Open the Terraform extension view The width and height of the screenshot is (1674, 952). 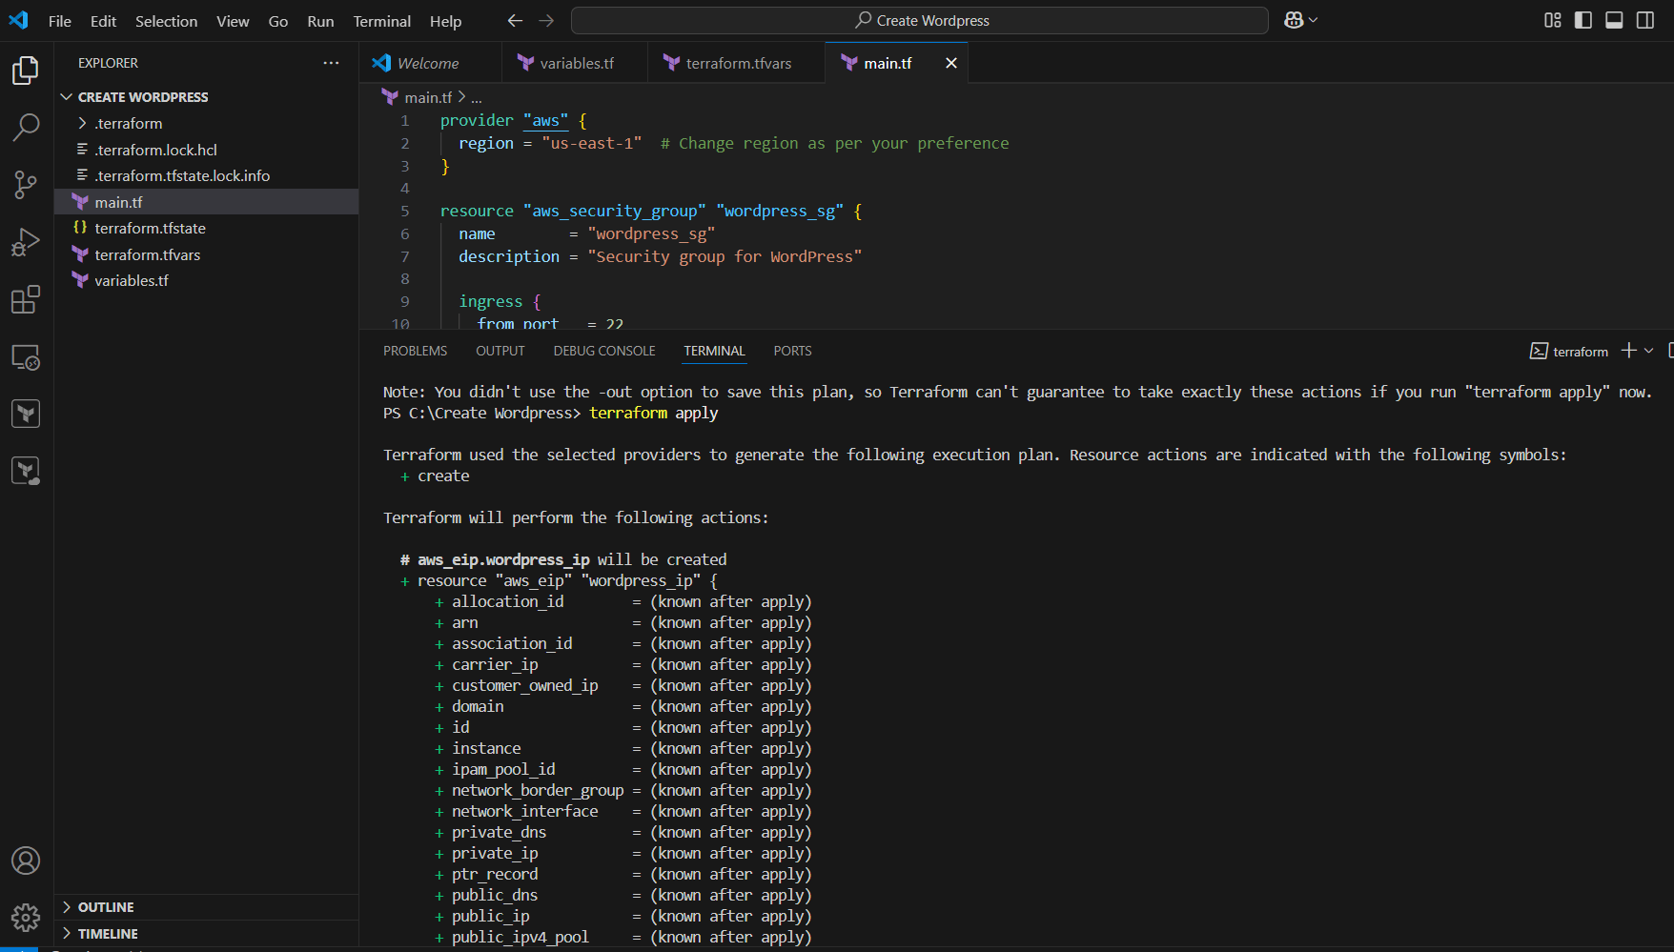[26, 414]
